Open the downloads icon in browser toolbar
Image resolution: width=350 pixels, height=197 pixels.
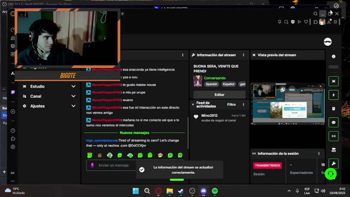point(329,22)
